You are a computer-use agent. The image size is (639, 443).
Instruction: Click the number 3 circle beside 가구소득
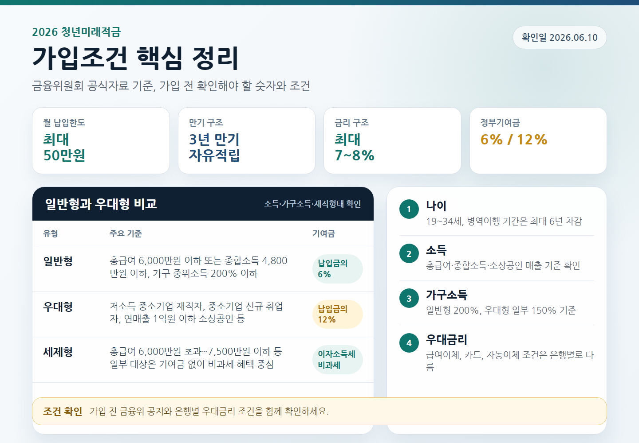pyautogui.click(x=409, y=299)
